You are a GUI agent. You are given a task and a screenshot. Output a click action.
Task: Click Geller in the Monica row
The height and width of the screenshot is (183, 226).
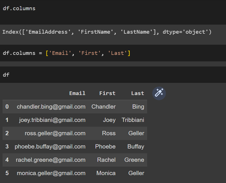pos(136,173)
